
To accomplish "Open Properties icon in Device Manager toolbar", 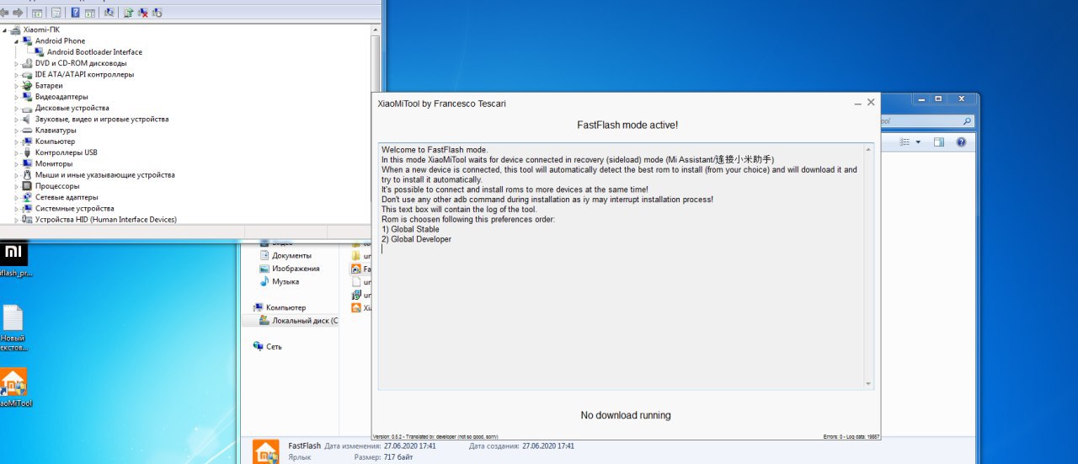I will 56,13.
